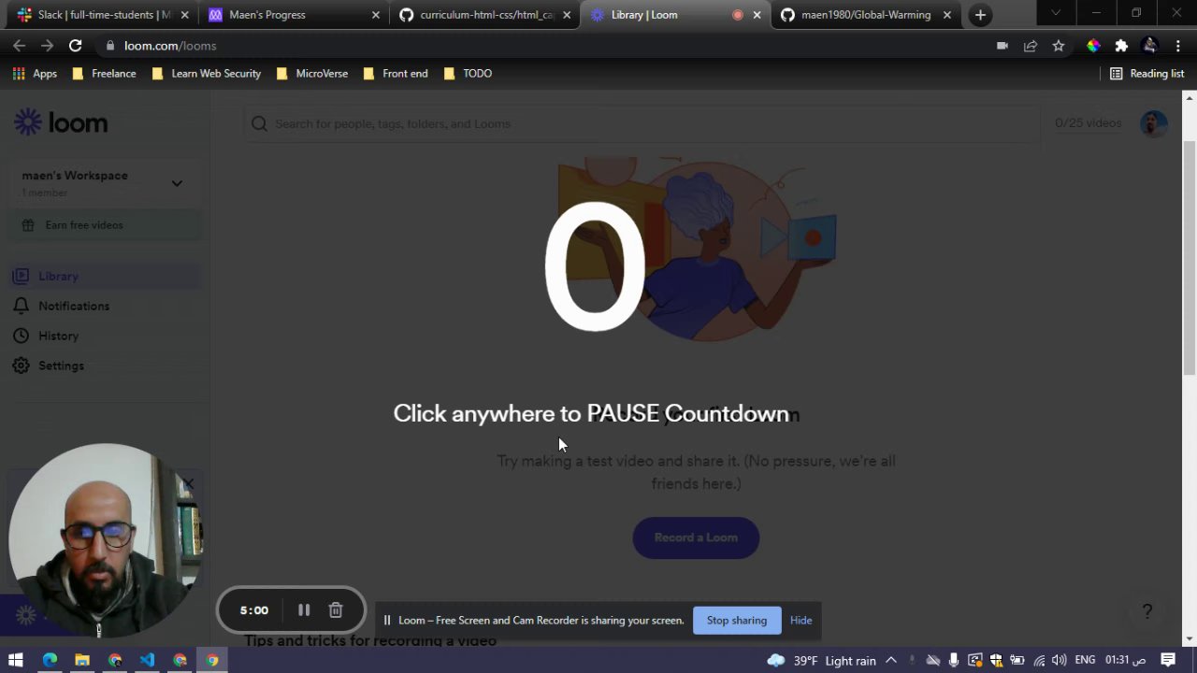Go back to the previous page

pos(19,46)
